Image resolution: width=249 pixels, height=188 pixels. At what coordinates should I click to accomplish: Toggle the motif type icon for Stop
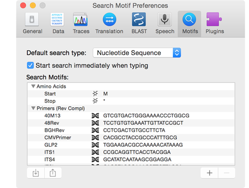pos(95,101)
